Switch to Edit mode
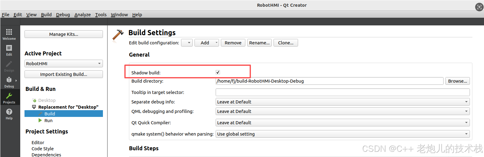The width and height of the screenshot is (484, 157). tap(9, 50)
